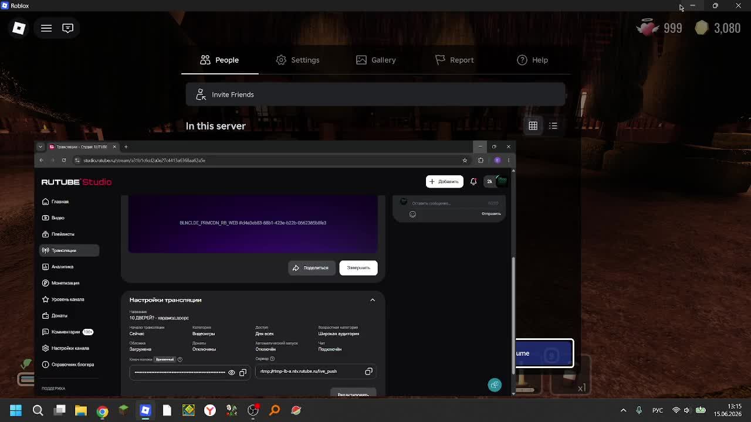Switch to the People tab

pyautogui.click(x=219, y=60)
